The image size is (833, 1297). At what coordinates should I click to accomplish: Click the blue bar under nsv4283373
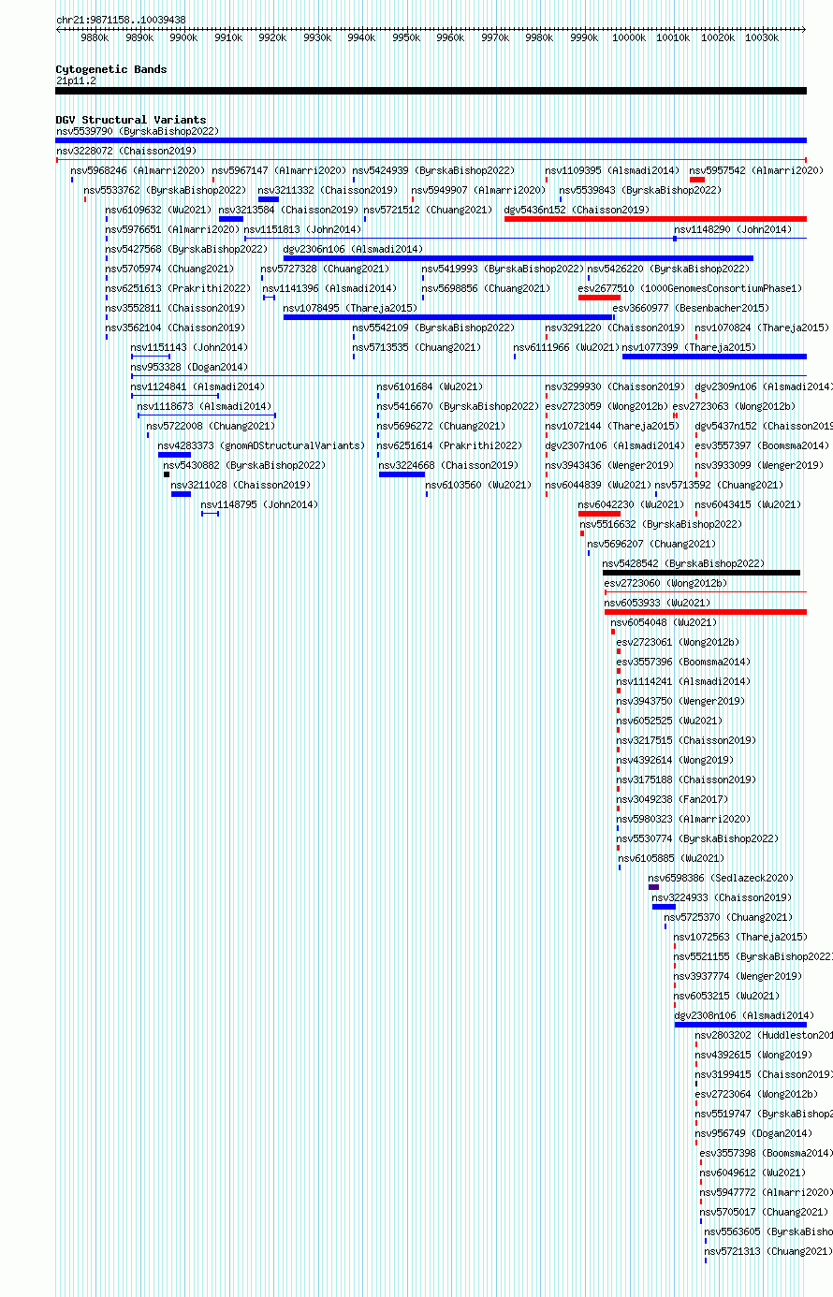click(x=174, y=455)
